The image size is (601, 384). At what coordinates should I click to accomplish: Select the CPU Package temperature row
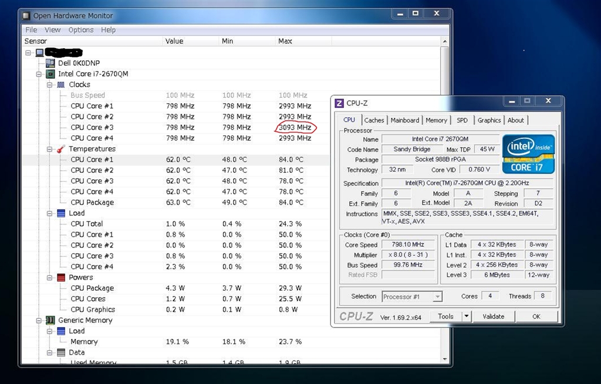click(92, 202)
